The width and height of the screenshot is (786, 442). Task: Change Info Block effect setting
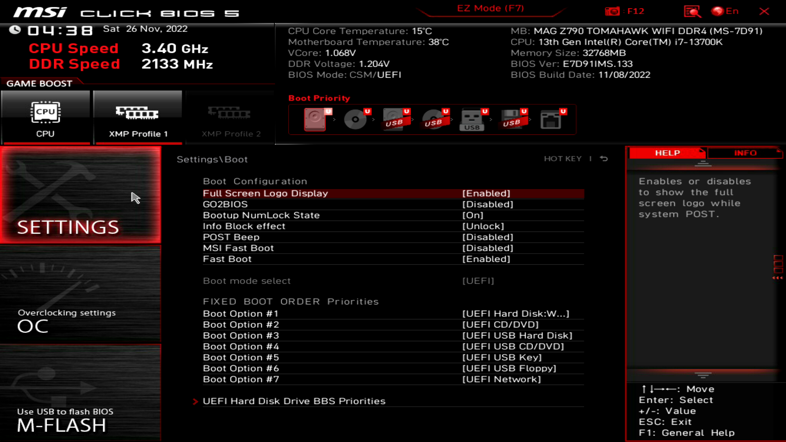tap(393, 226)
